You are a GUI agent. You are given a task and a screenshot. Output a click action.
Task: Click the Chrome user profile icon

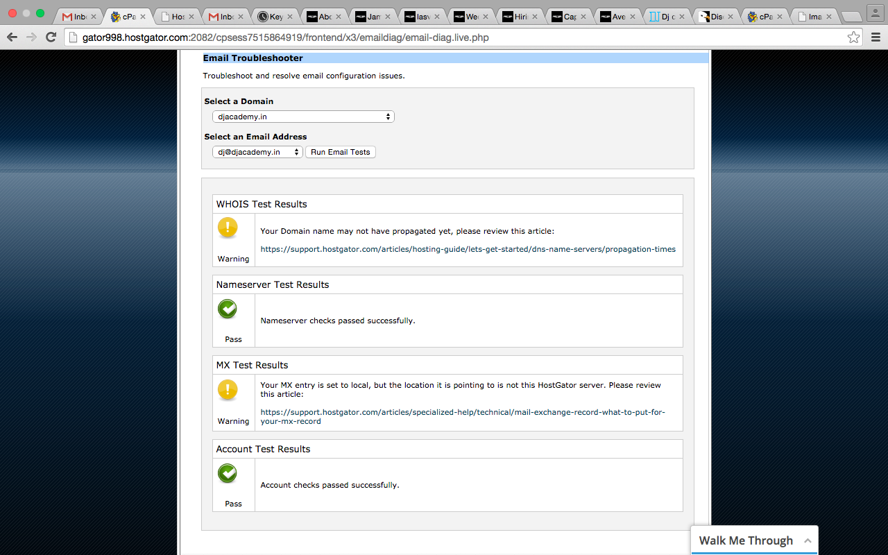pos(876,14)
